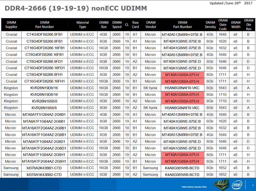Select the KVR26N19S8/8 cell with SK hynix vendor
The image size is (256, 191).
click(45, 108)
